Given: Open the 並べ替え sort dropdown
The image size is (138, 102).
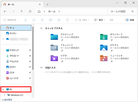Looking at the screenshot, I should (82, 20).
